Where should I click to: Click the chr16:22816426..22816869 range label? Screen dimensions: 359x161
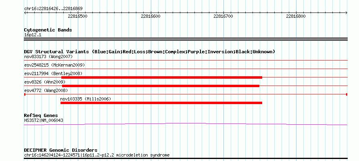point(53,9)
